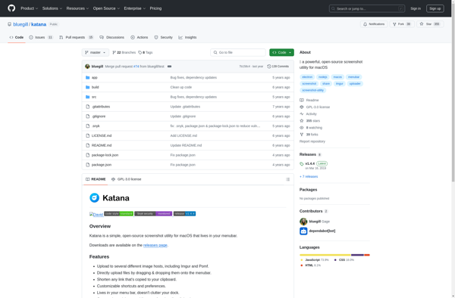
Task: View 8 watching link
Action: pyautogui.click(x=311, y=128)
